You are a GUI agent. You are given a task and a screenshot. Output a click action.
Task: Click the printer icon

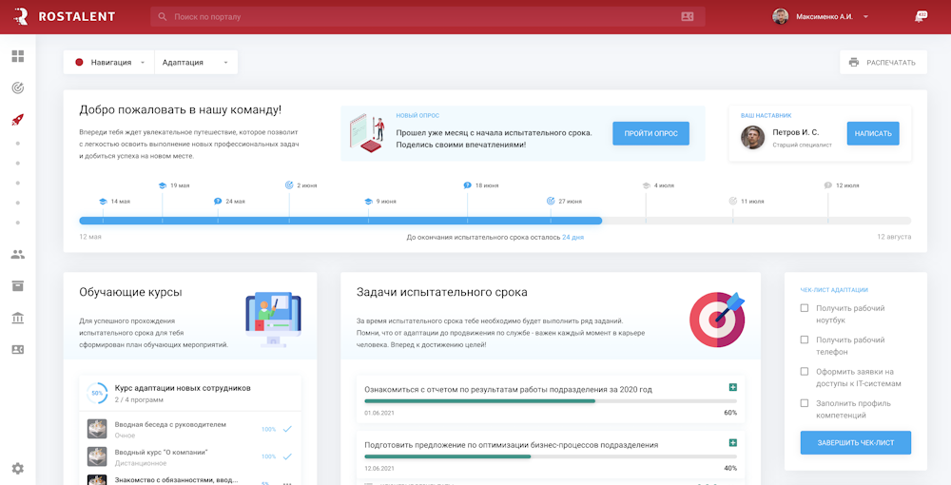coord(854,63)
